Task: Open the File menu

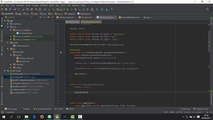Action: [2, 5]
